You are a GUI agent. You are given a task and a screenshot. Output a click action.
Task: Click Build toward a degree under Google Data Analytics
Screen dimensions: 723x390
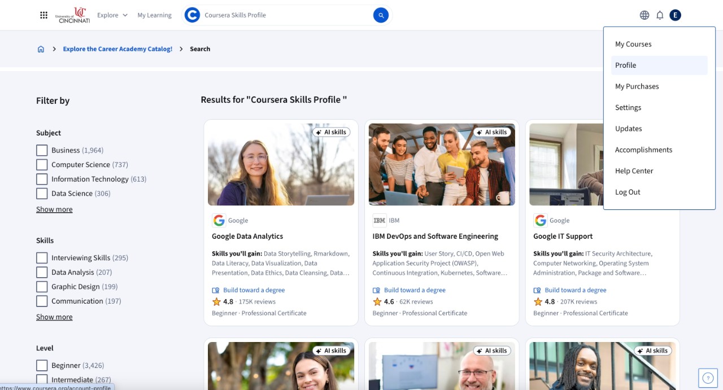tap(253, 290)
